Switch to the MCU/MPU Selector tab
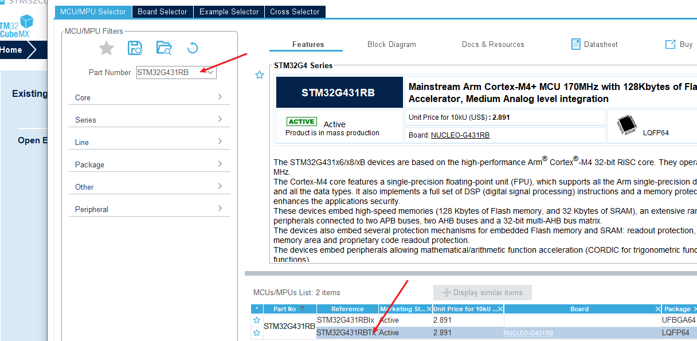Image resolution: width=697 pixels, height=341 pixels. click(x=93, y=11)
